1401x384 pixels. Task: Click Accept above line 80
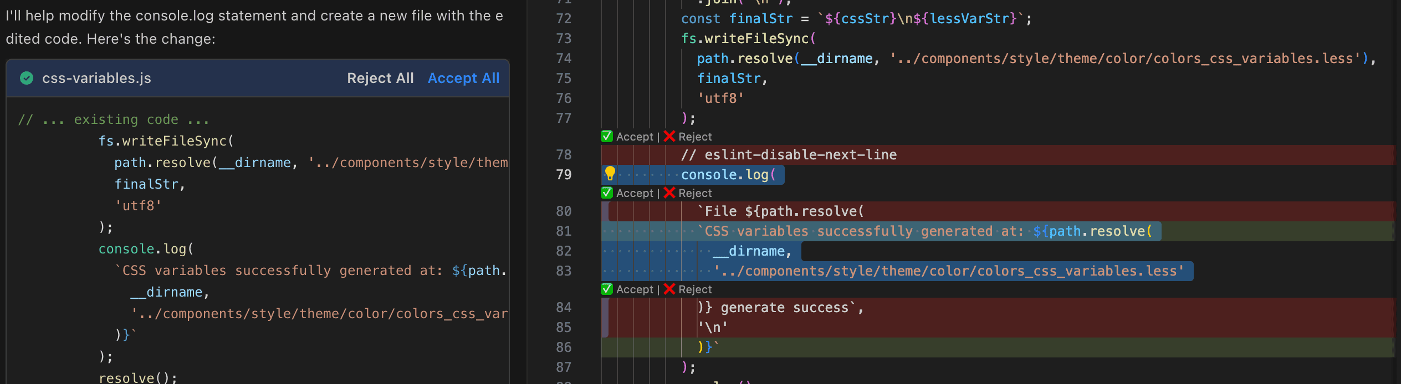point(635,193)
